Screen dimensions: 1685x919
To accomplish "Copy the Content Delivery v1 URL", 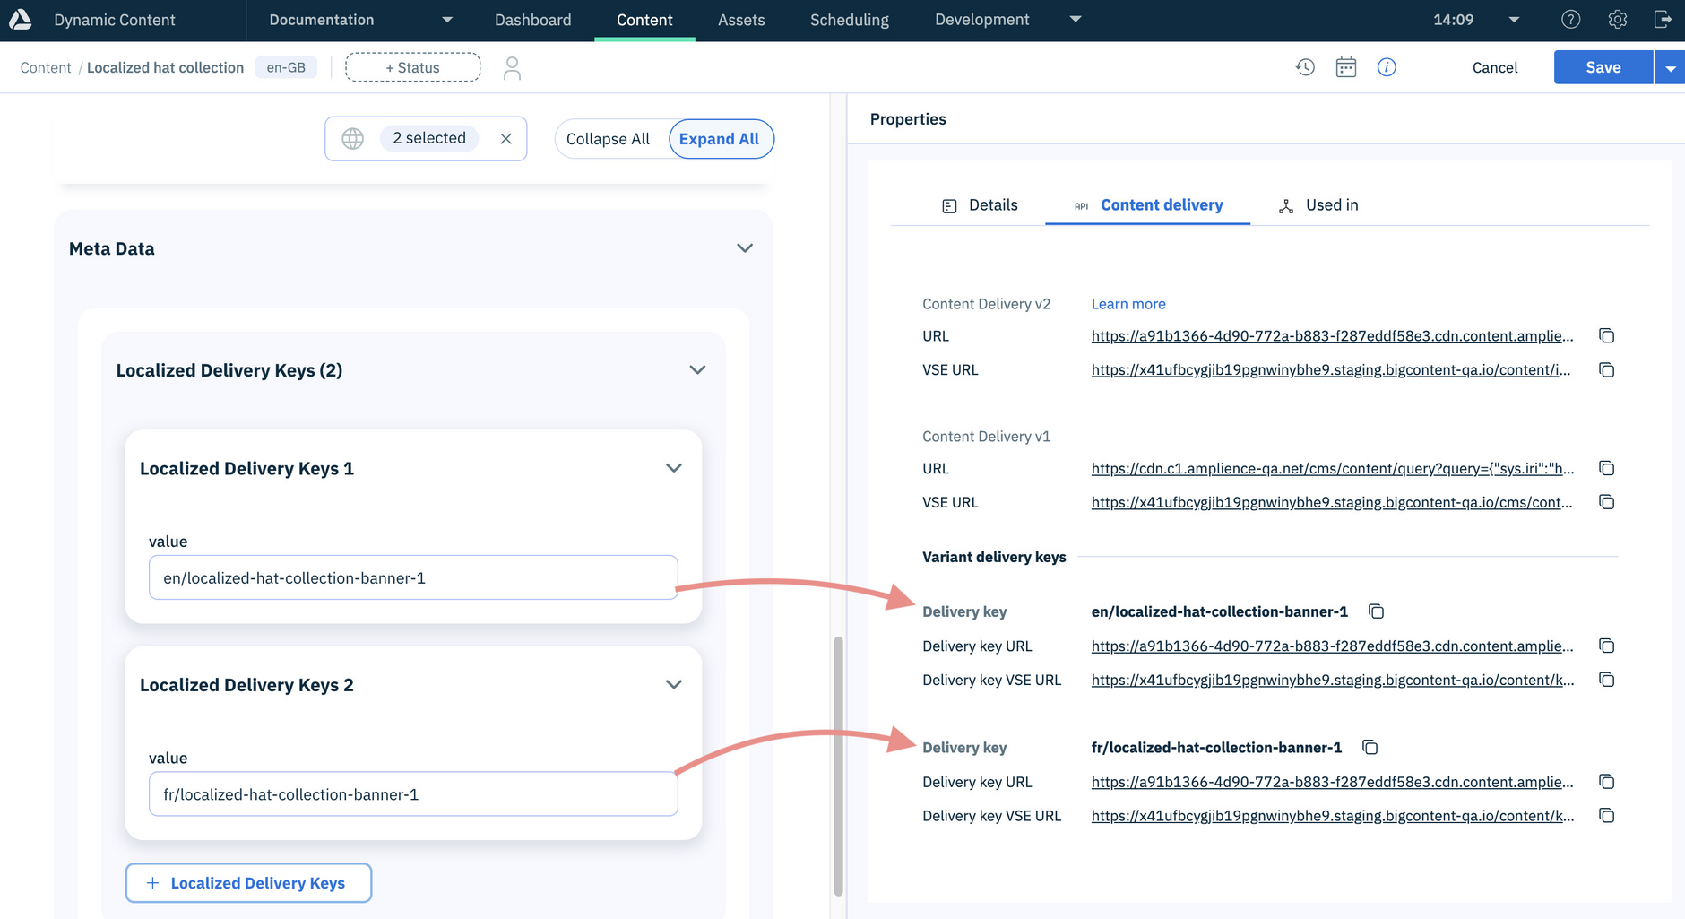I will click(1606, 469).
